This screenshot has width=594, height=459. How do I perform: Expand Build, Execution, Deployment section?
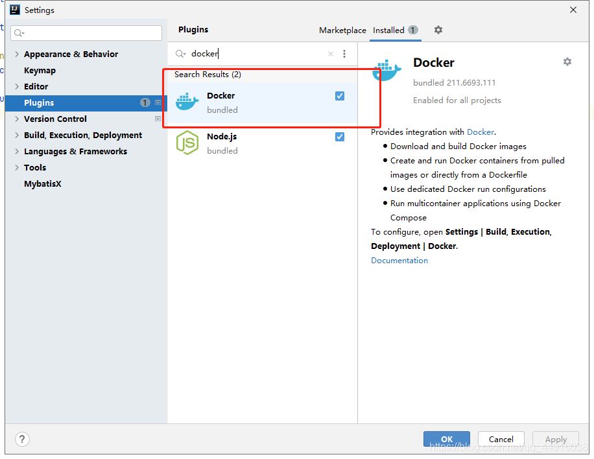tap(17, 135)
